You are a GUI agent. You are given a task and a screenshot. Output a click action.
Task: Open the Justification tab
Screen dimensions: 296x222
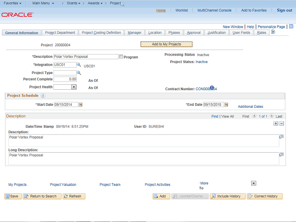[x=216, y=33]
